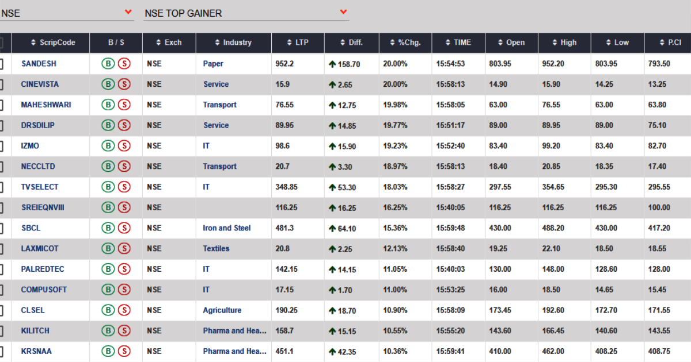Open the NSE exchange dropdown
The image size is (691, 362).
[67, 13]
